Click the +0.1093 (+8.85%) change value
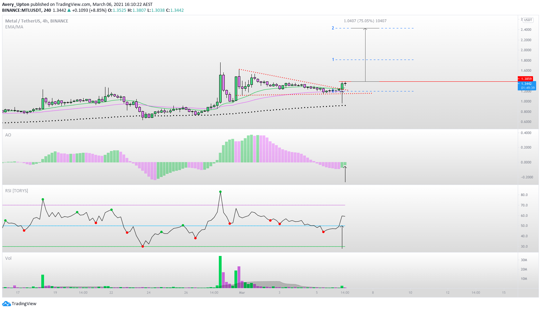 [x=89, y=10]
